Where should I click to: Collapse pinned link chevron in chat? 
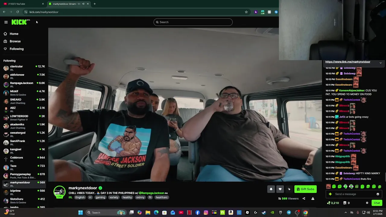pos(381,63)
